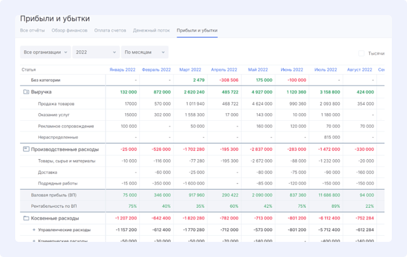Open the 2022 year dropdown
Screen dimensions: 407x257
click(96, 52)
